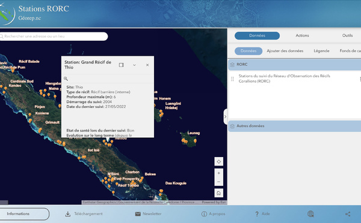Open the Téléchargement section
The width and height of the screenshot is (361, 223).
[84, 214]
